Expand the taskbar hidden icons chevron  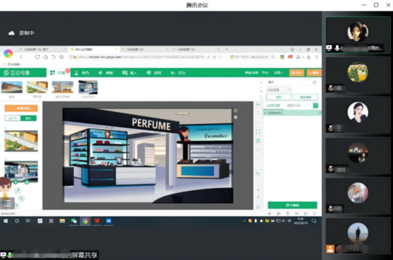coord(244,221)
